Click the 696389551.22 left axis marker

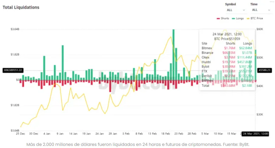(x=13, y=70)
